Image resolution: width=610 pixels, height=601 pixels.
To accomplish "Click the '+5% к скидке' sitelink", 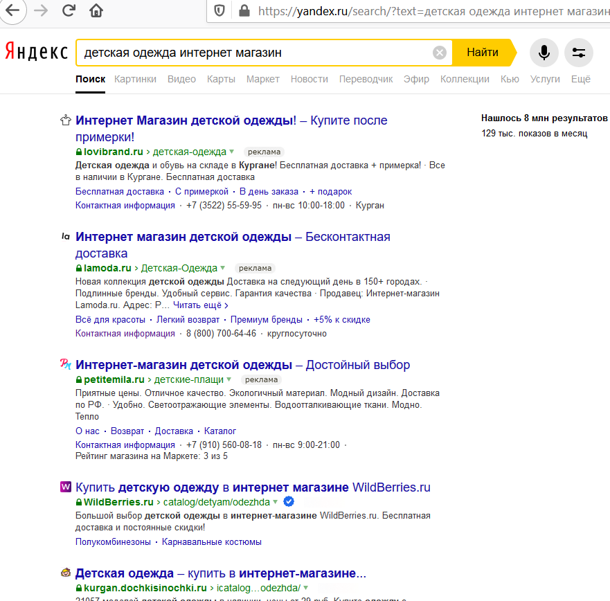I will [x=342, y=319].
